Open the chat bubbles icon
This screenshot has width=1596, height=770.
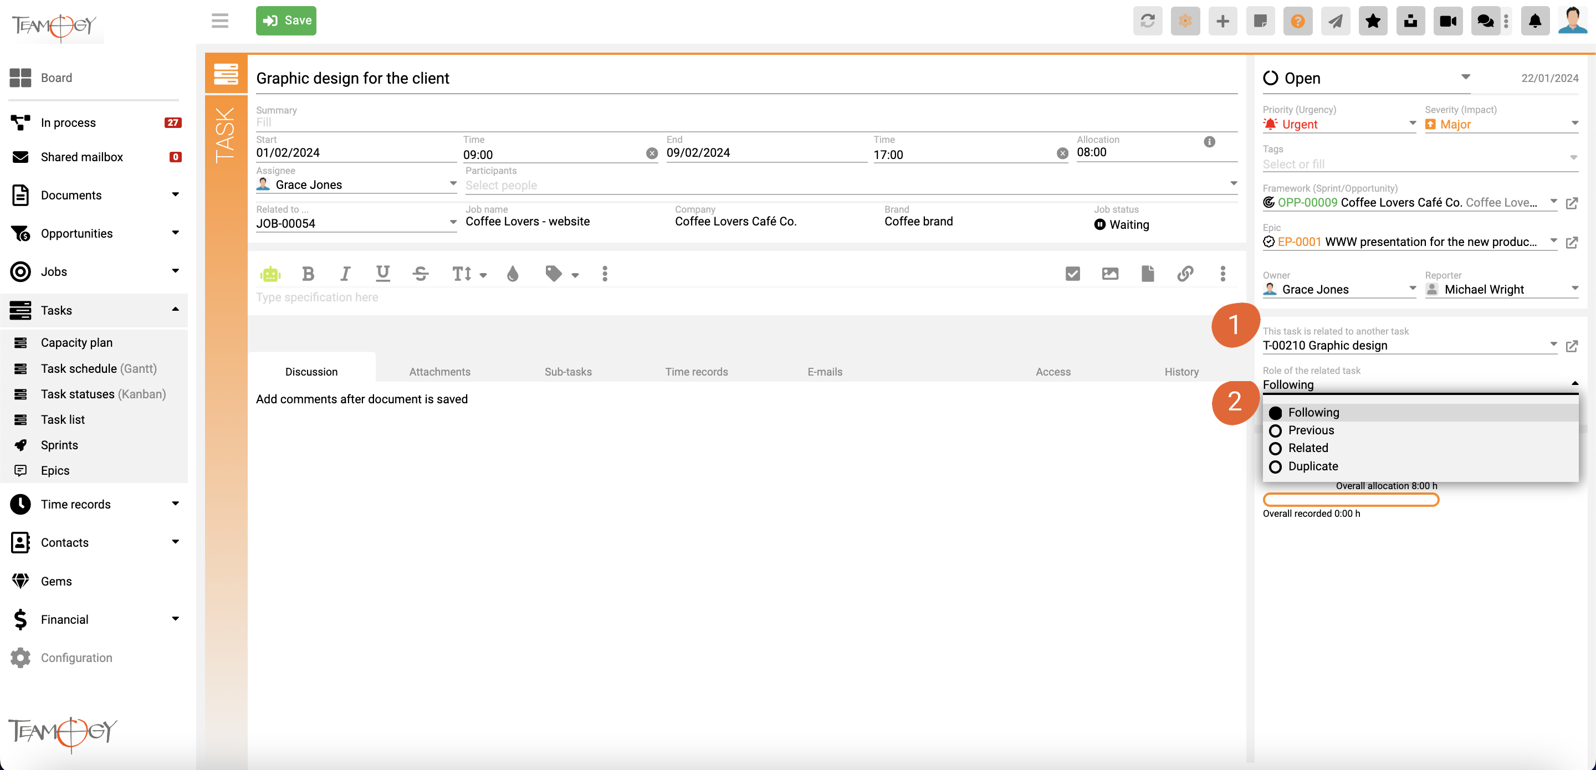(1485, 21)
